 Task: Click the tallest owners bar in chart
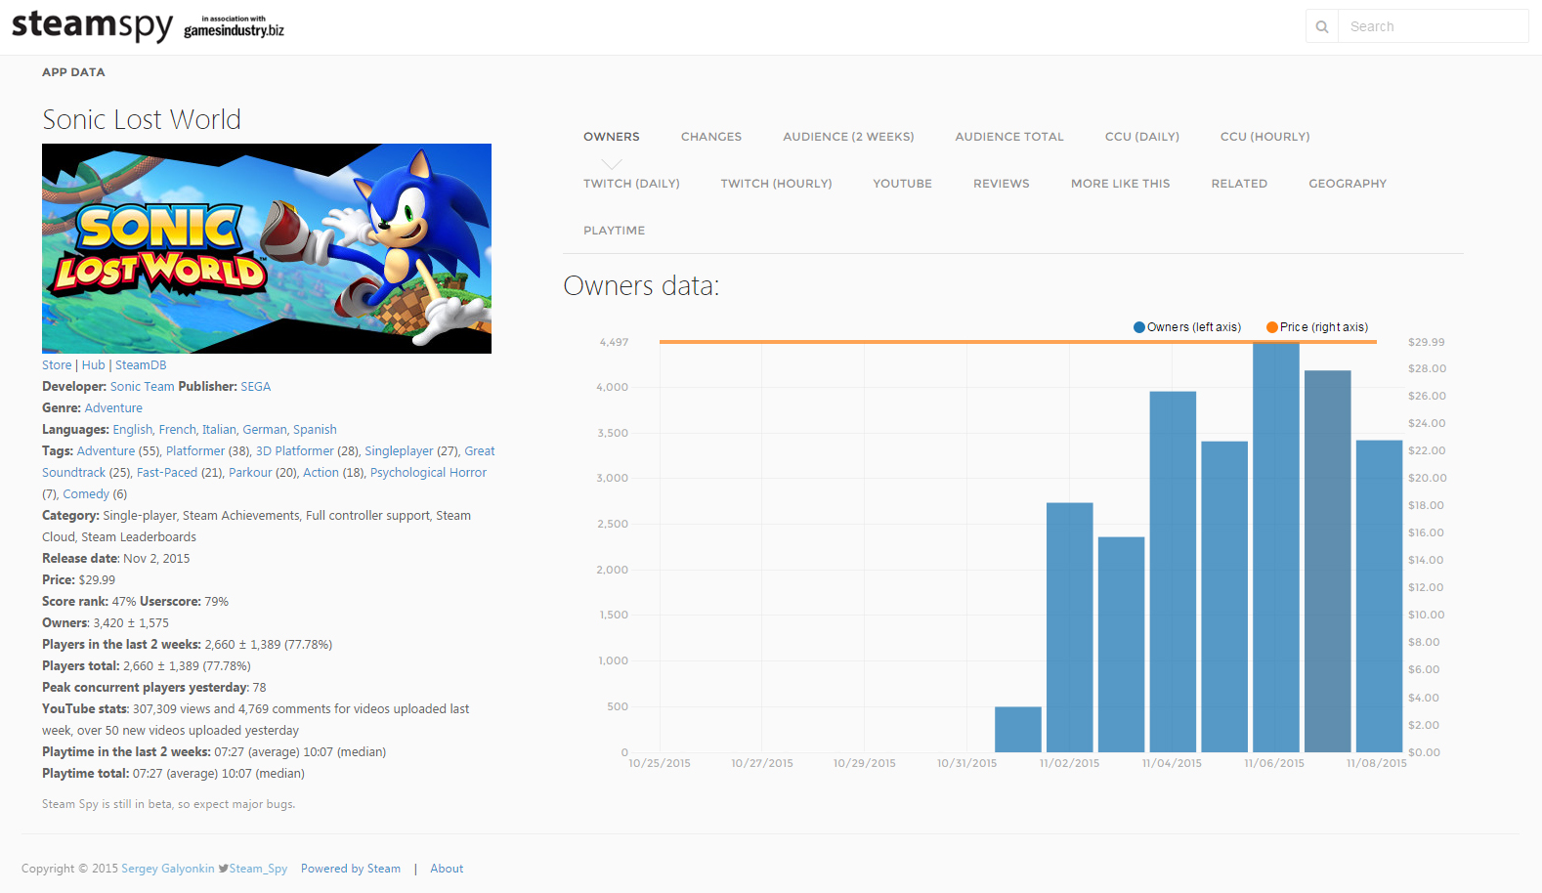1275,547
